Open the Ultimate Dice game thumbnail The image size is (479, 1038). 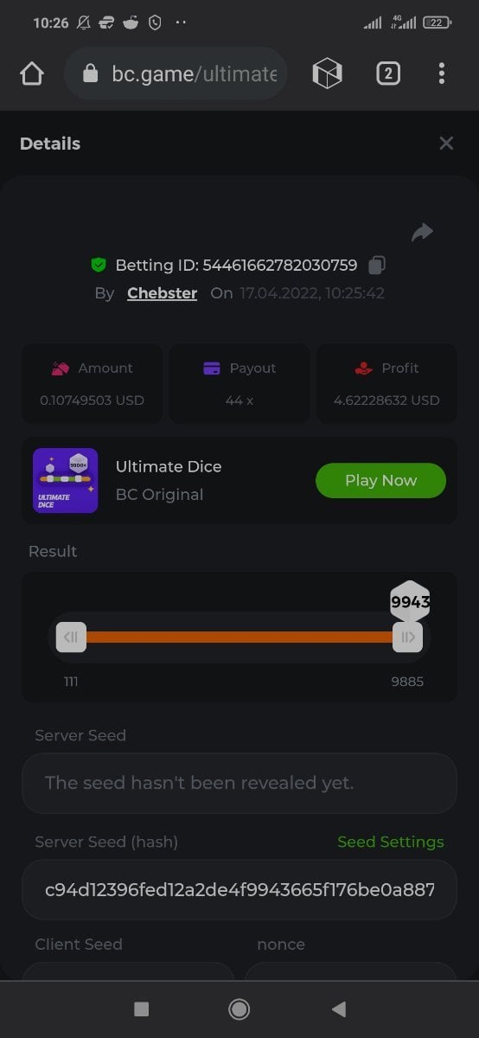[66, 480]
